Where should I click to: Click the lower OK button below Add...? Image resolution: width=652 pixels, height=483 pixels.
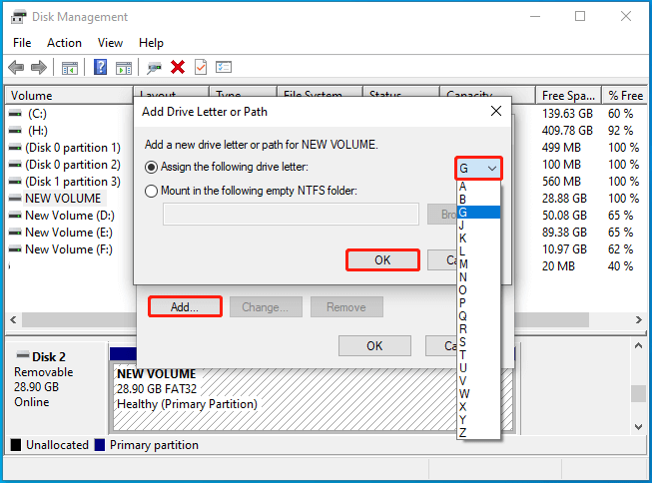[x=374, y=346]
